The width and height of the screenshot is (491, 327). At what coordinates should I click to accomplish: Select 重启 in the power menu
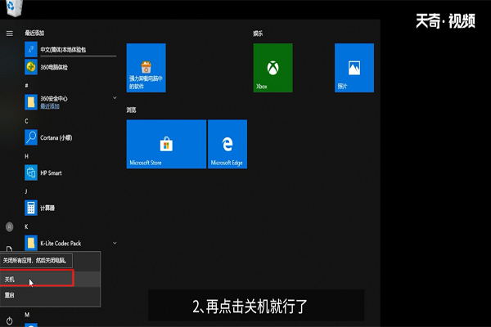tap(50, 295)
